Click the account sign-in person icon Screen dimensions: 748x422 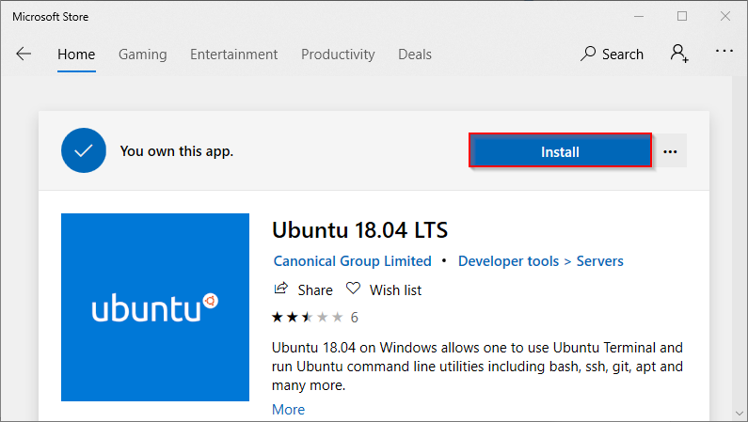[679, 54]
